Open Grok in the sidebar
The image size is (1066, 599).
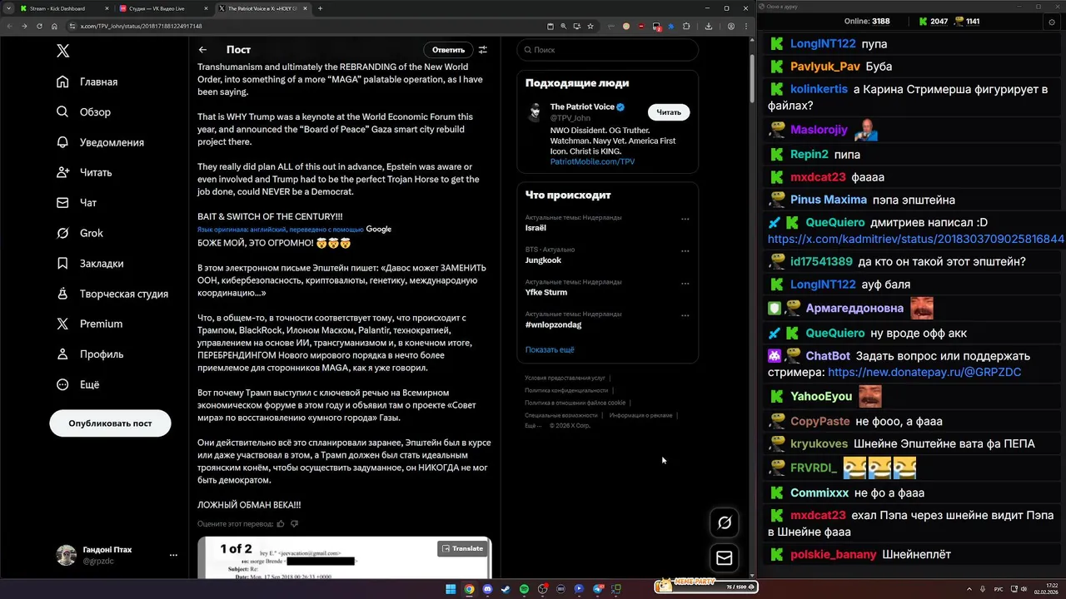(x=80, y=233)
